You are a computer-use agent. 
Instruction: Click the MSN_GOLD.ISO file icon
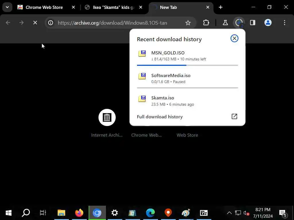tap(142, 54)
